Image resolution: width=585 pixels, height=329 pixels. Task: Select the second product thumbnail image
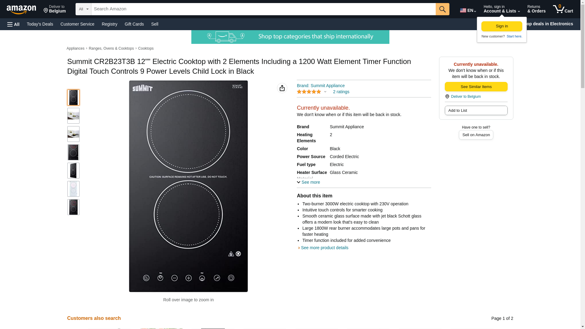coord(73,116)
